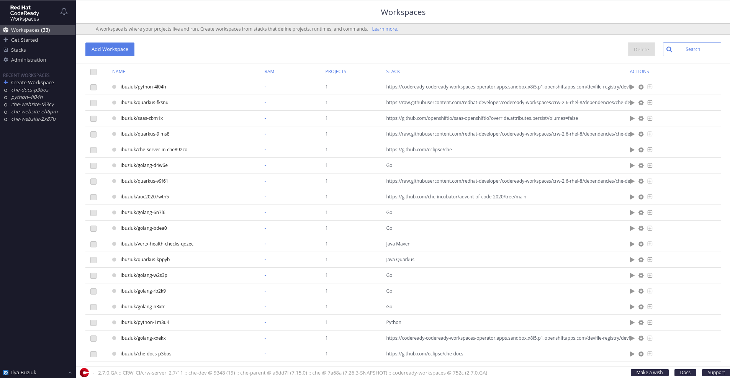Tick the ibuziuk/vertx-health-checks-qozec checkbox

point(93,244)
